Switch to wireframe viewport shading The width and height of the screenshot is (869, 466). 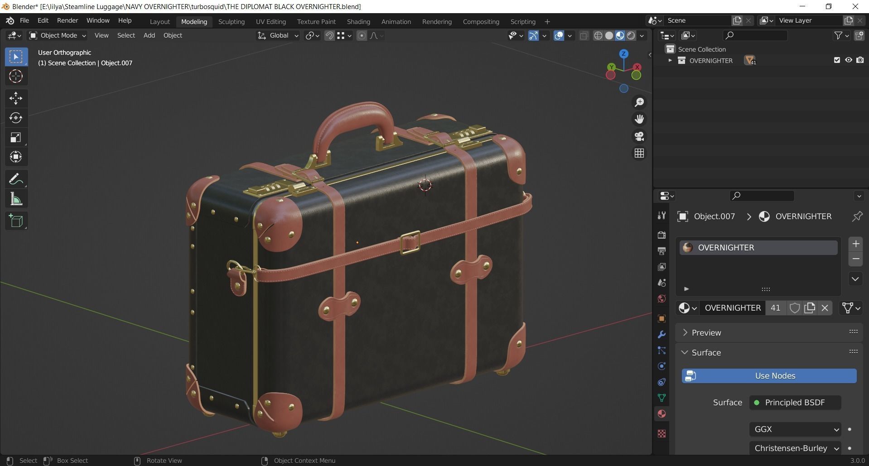[598, 35]
